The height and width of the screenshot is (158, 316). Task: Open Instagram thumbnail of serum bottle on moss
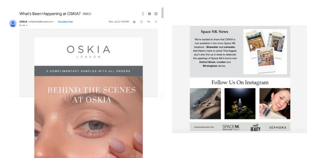pos(240,104)
